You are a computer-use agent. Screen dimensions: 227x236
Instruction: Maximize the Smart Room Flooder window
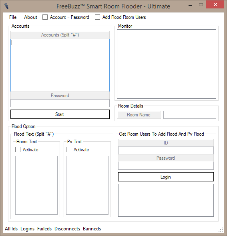pos(201,5)
